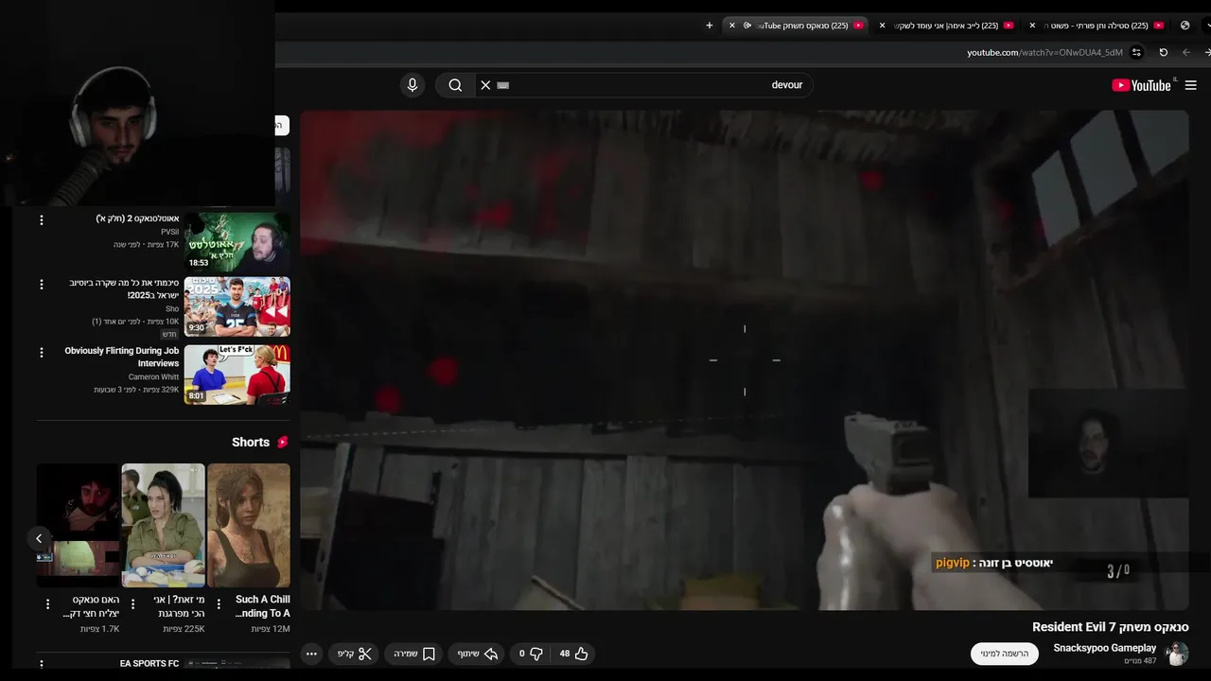Open the short with 1.7K views
Image resolution: width=1211 pixels, height=681 pixels.
coord(79,525)
